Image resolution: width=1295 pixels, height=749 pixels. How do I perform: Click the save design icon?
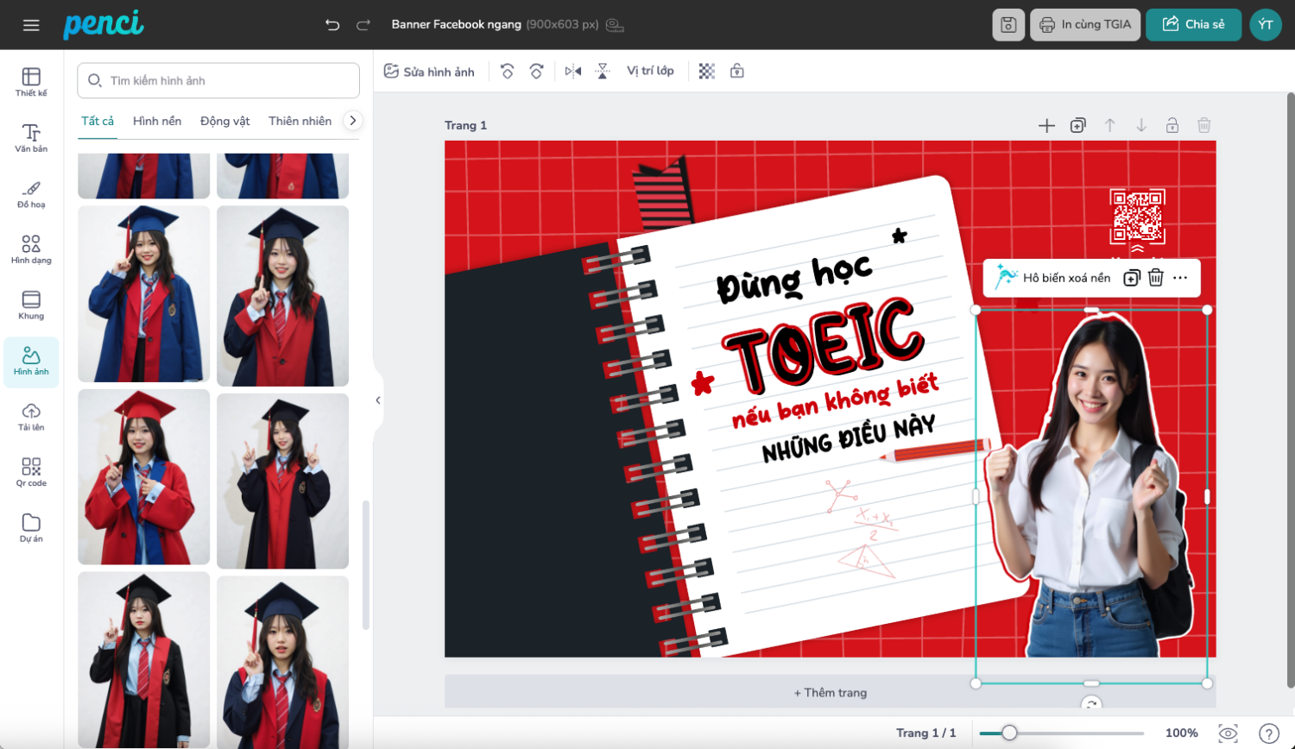[x=1008, y=25]
